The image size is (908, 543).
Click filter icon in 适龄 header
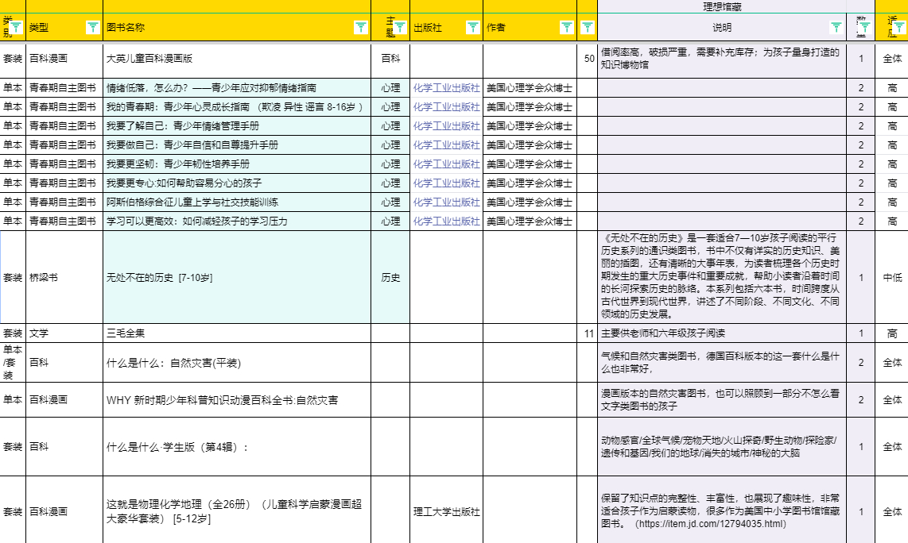[x=898, y=28]
